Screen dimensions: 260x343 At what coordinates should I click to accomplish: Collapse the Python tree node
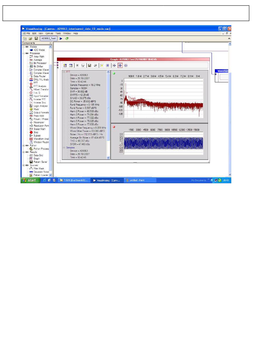(x=24, y=146)
